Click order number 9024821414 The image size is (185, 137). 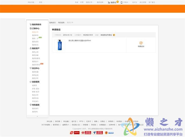tap(88, 35)
